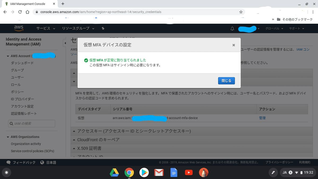Viewport: 318px width, 179px height.
Task: Select ロール in sidebar
Action: [x=16, y=85]
